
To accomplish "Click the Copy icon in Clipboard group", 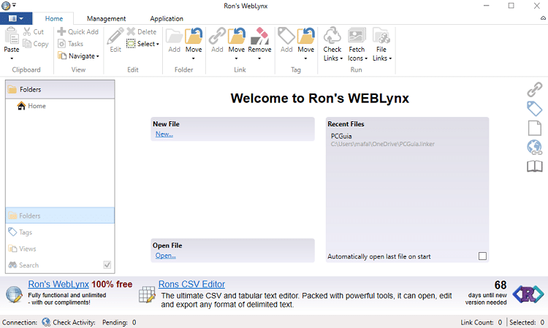I will point(27,44).
